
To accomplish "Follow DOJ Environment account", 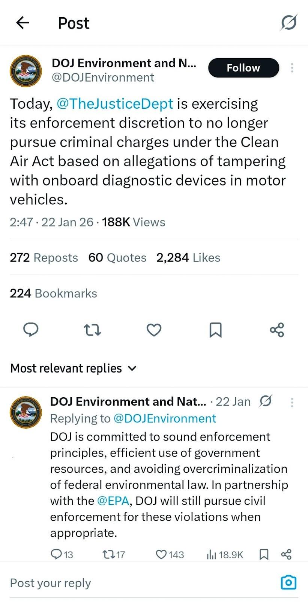I will click(x=243, y=68).
